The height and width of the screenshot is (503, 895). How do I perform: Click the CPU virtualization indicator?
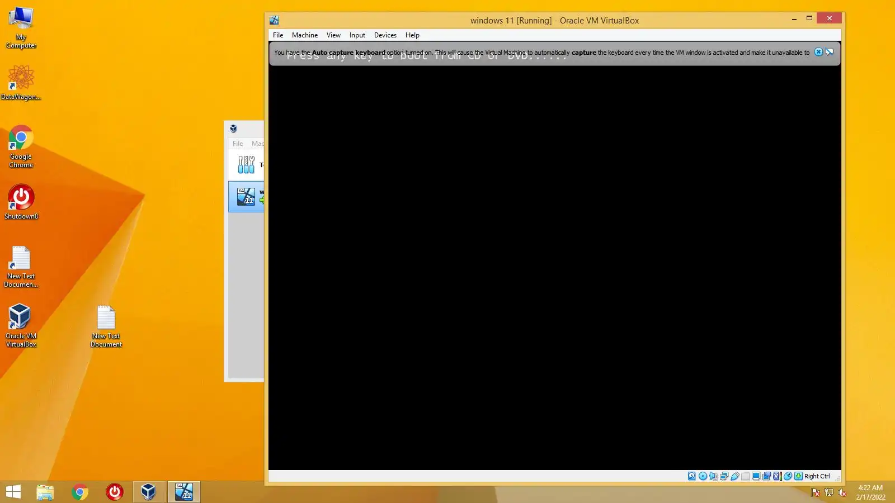pos(777,476)
